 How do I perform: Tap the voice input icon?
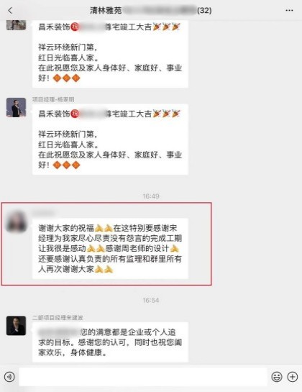pos(9,377)
